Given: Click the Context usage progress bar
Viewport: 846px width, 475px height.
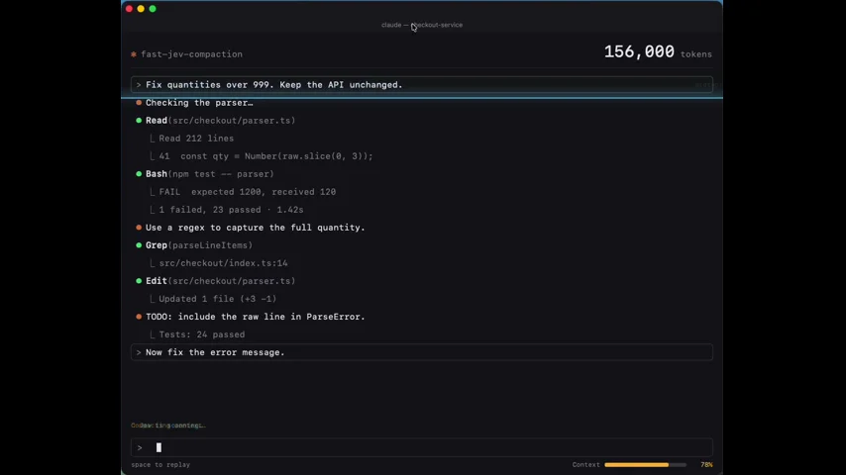Looking at the screenshot, I should (x=645, y=465).
